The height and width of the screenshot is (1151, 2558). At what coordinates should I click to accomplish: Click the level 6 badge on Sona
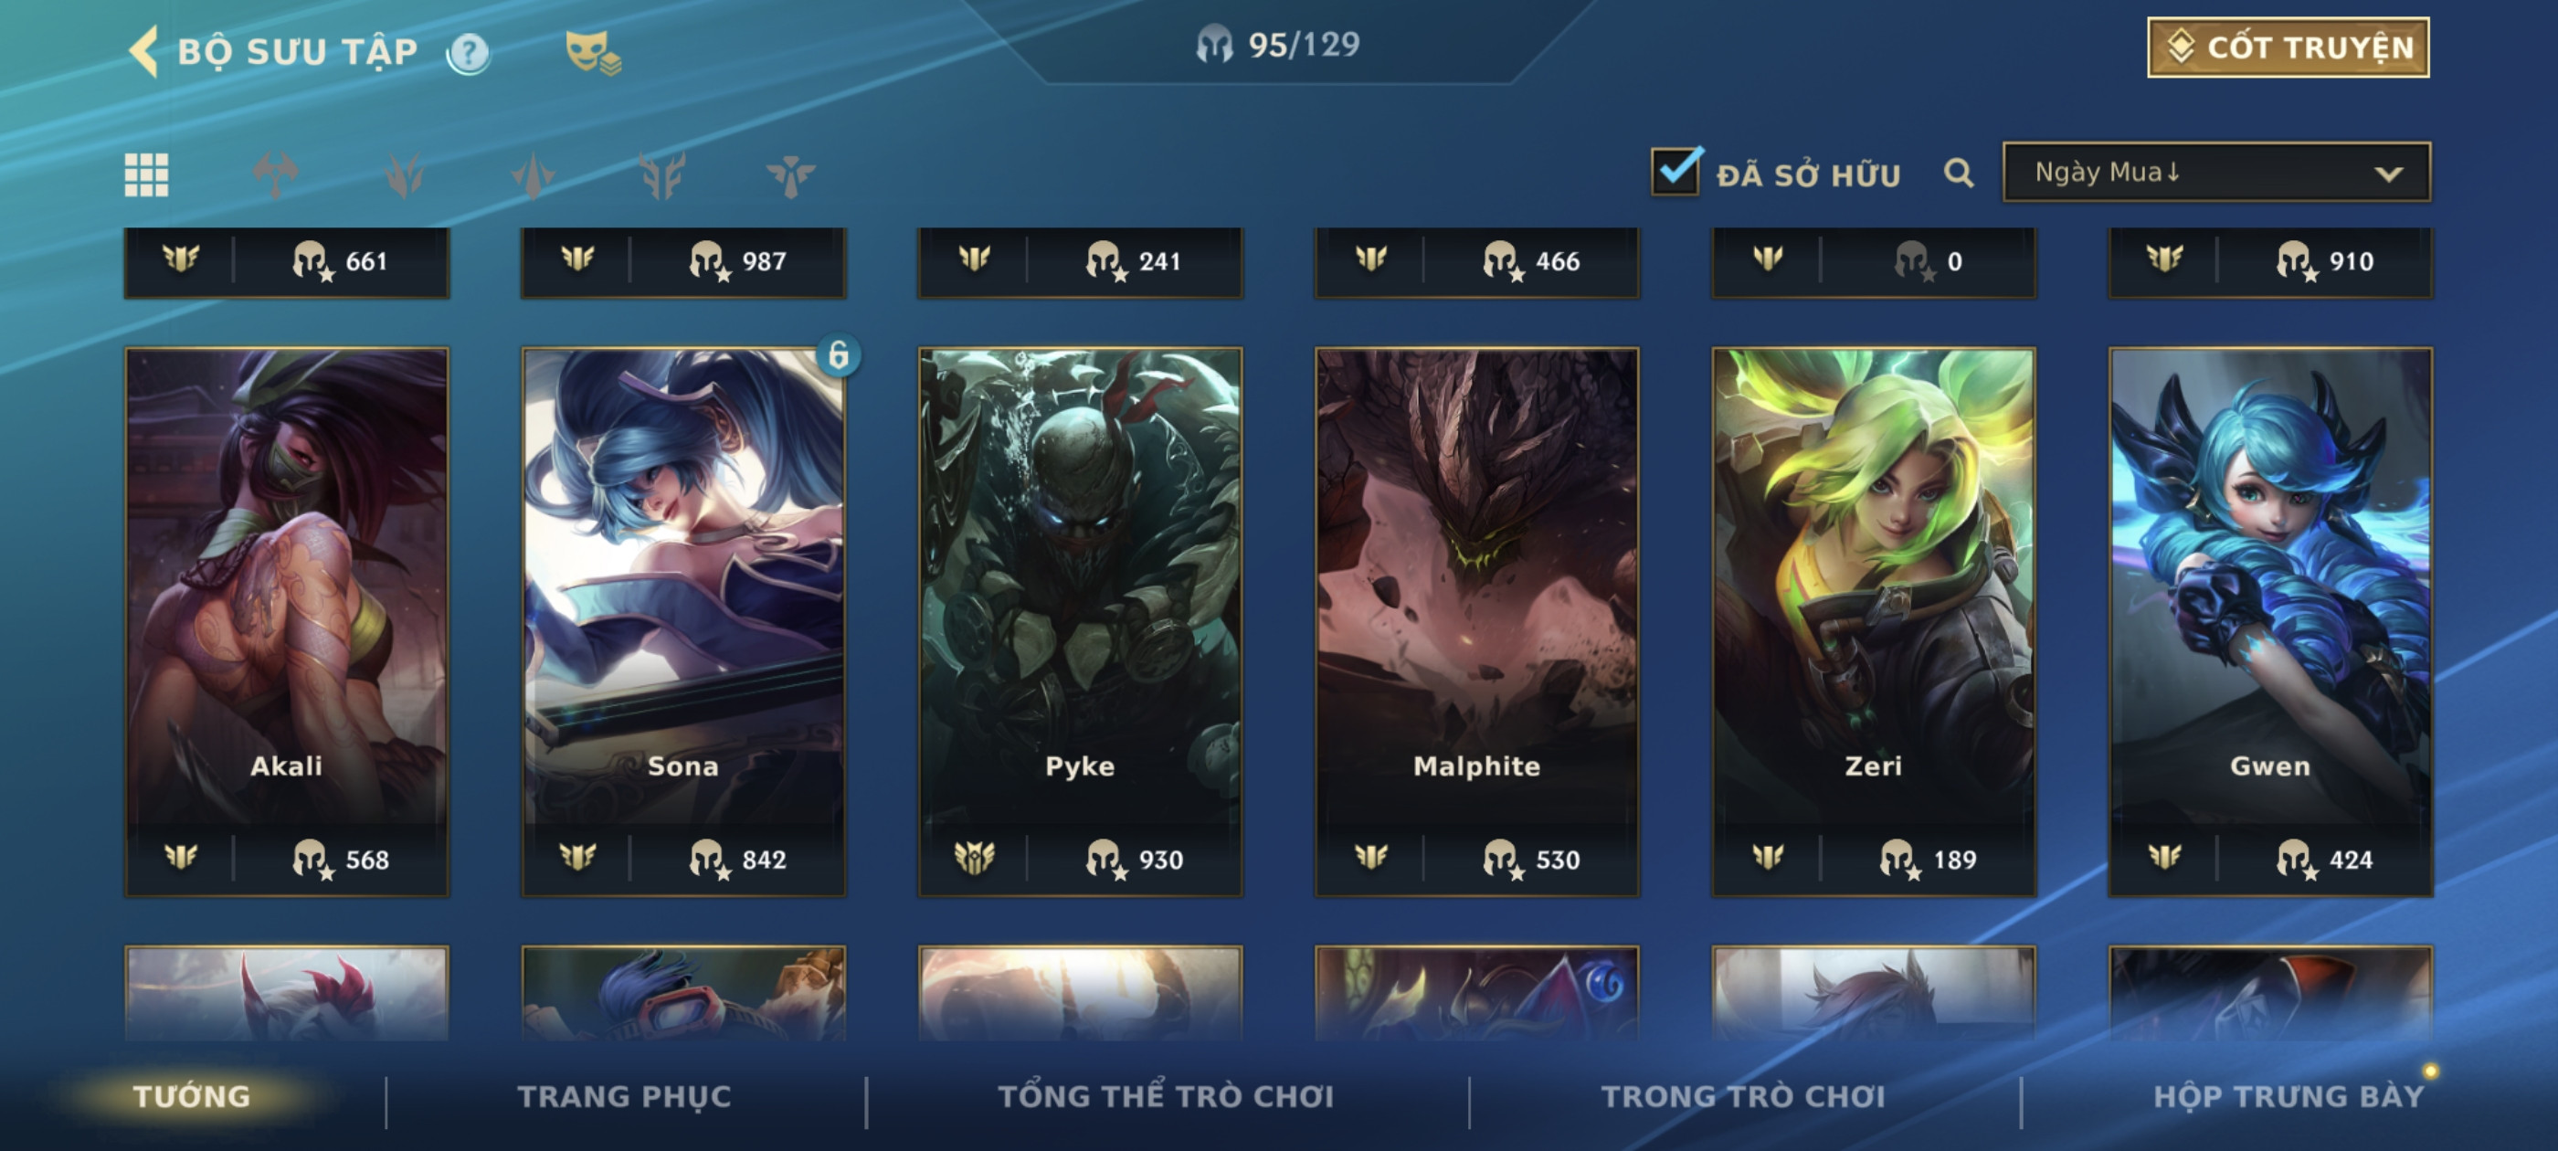pos(839,354)
